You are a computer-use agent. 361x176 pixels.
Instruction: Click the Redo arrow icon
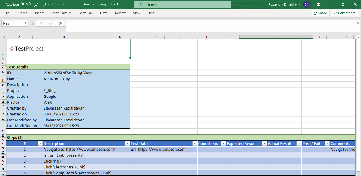(54, 4)
